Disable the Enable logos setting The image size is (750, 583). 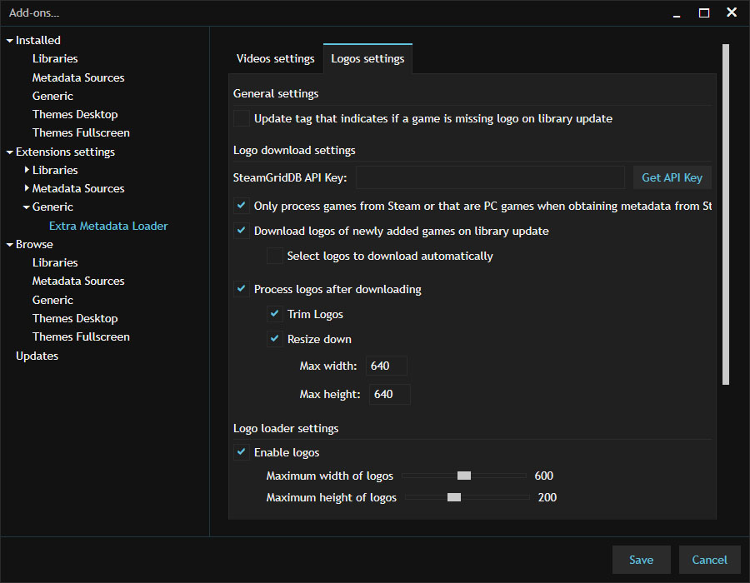(241, 452)
